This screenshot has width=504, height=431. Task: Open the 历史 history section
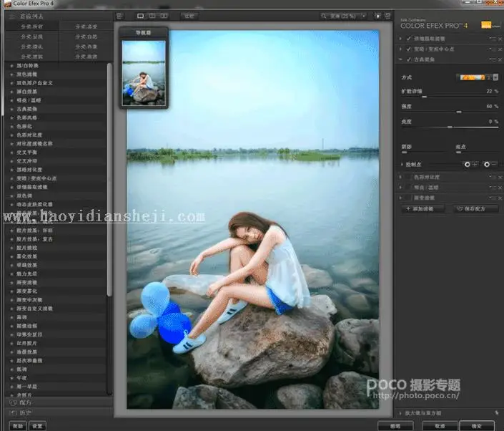tap(59, 412)
